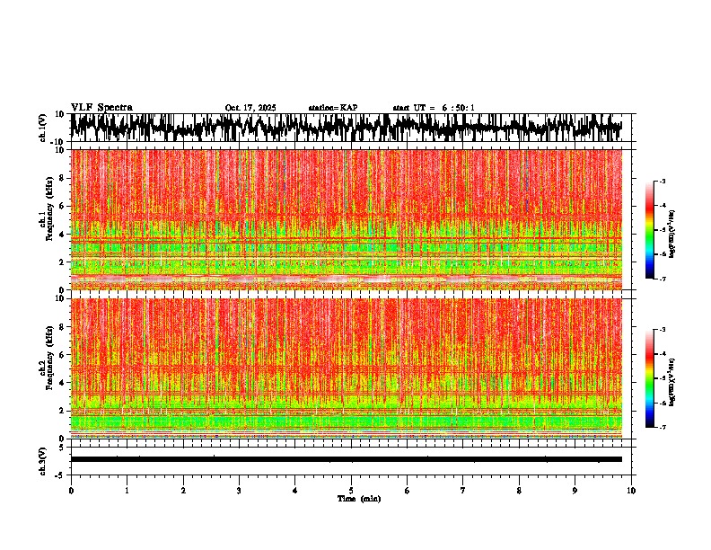The width and height of the screenshot is (711, 550).
Task: Click the time axis tick label "10"
Action: click(631, 491)
